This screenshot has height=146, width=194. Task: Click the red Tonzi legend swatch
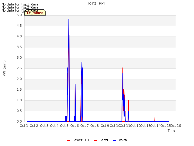click(96, 141)
